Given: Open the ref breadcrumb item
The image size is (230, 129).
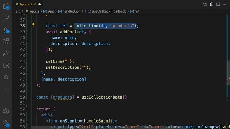Looking at the screenshot, I should click(134, 11).
